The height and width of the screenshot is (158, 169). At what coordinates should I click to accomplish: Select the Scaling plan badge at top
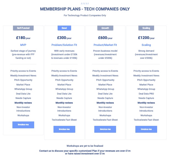point(146,28)
